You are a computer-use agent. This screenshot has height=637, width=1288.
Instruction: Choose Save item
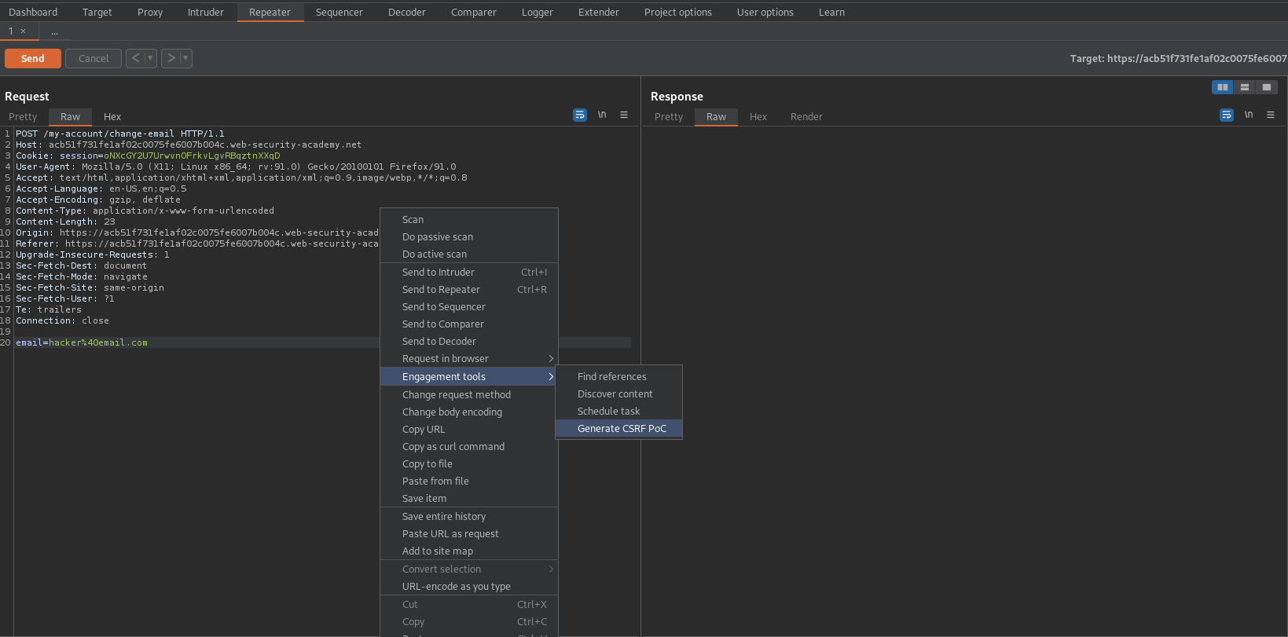469,499
